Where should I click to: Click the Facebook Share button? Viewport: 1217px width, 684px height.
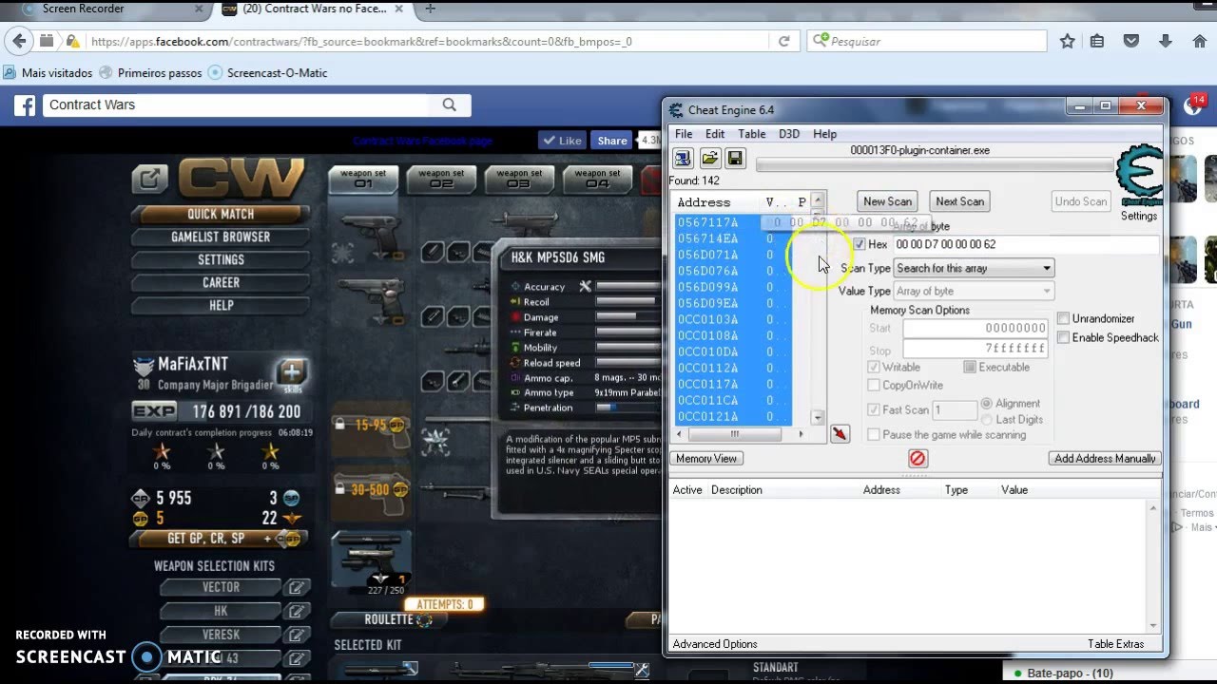[x=612, y=141]
